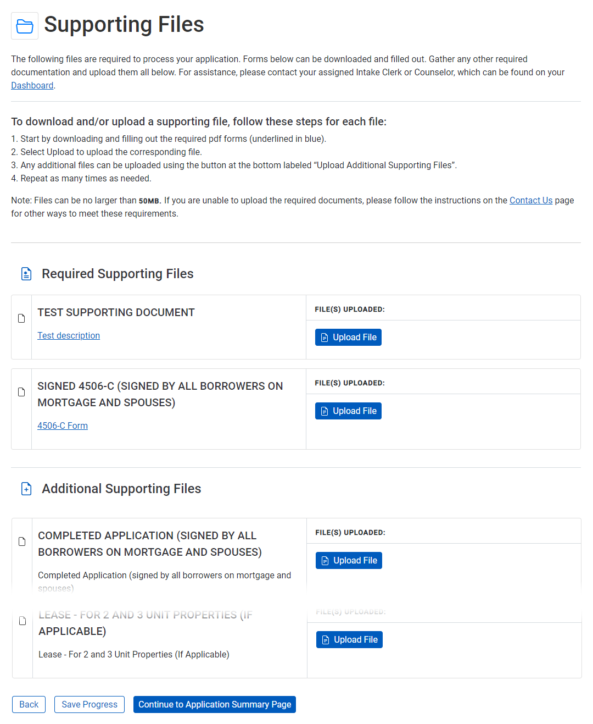Click the file icon next to TEST SUPPORTING DOCUMENT
This screenshot has height=724, width=593.
[21, 318]
